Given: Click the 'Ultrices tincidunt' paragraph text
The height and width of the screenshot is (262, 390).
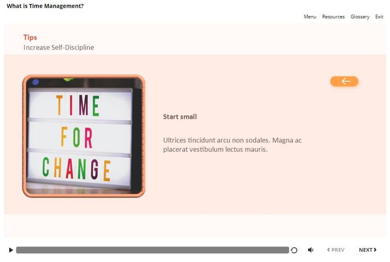Looking at the screenshot, I should [x=232, y=145].
